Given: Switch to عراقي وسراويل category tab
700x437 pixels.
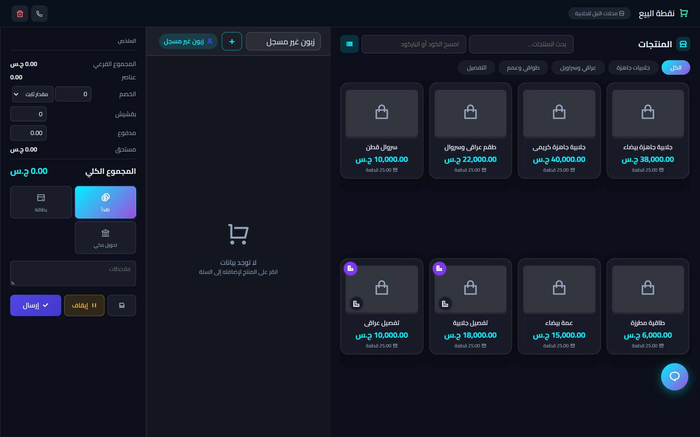Looking at the screenshot, I should [x=578, y=68].
